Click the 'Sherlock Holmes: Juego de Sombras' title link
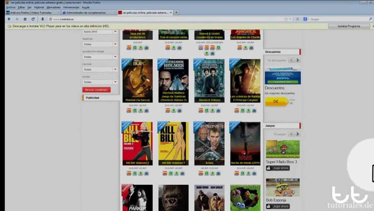The image size is (374, 211). [174, 96]
